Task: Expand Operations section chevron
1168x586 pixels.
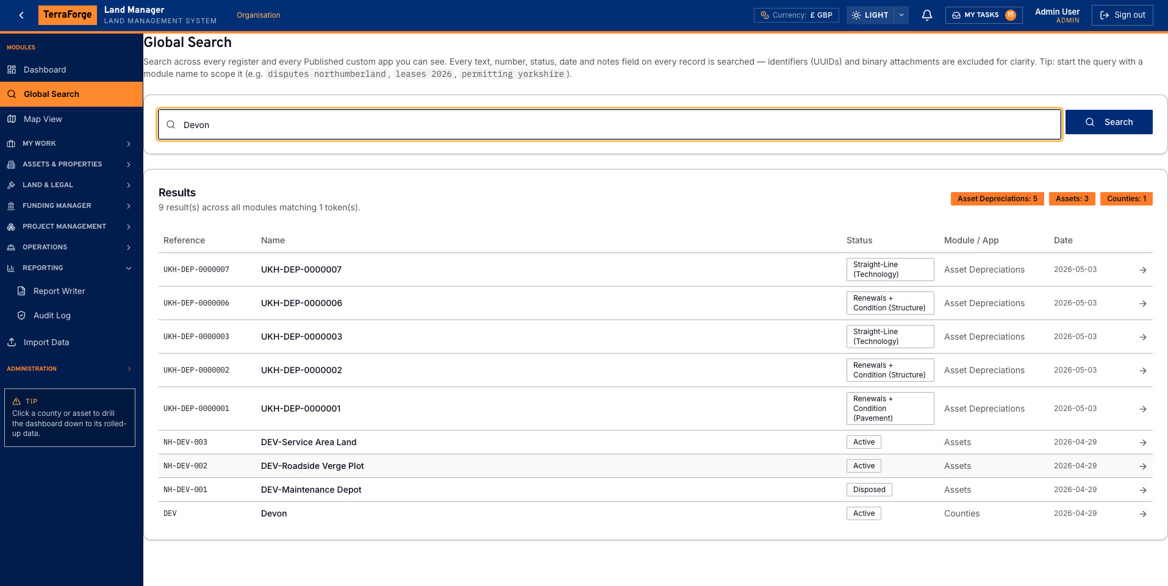Action: click(x=129, y=247)
